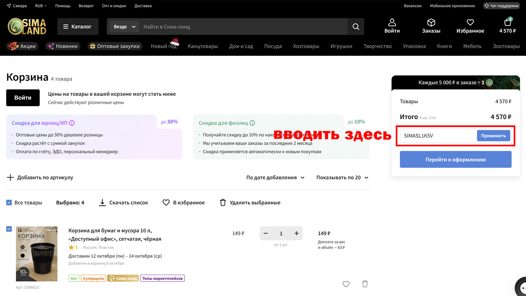Click Перейти к оформлению button
Viewport: 526px width, 296px height.
point(456,160)
